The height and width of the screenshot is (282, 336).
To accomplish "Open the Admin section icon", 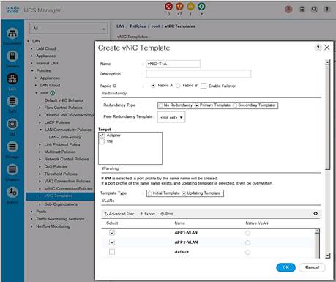I will pos(12,192).
